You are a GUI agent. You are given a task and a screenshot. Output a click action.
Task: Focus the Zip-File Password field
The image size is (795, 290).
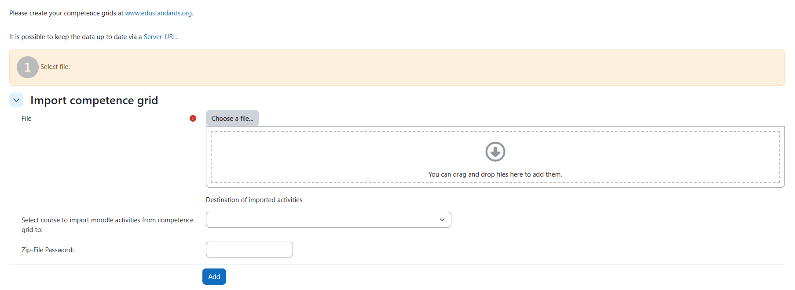point(249,250)
